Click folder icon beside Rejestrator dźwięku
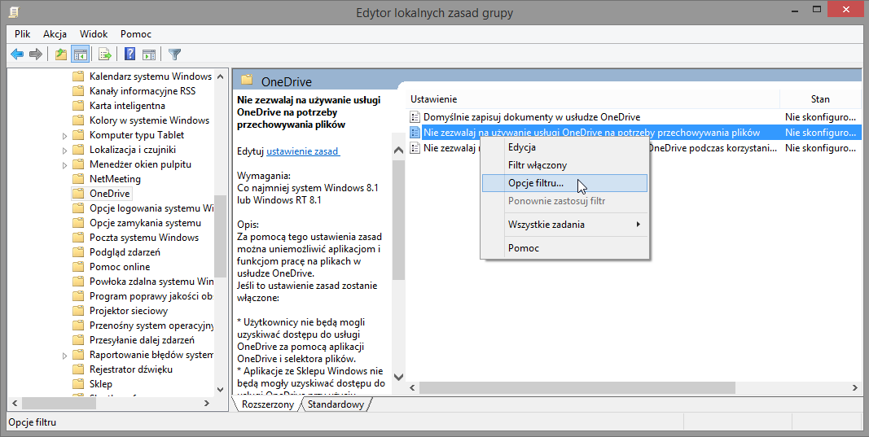Viewport: 869px width, 437px height. pyautogui.click(x=78, y=369)
